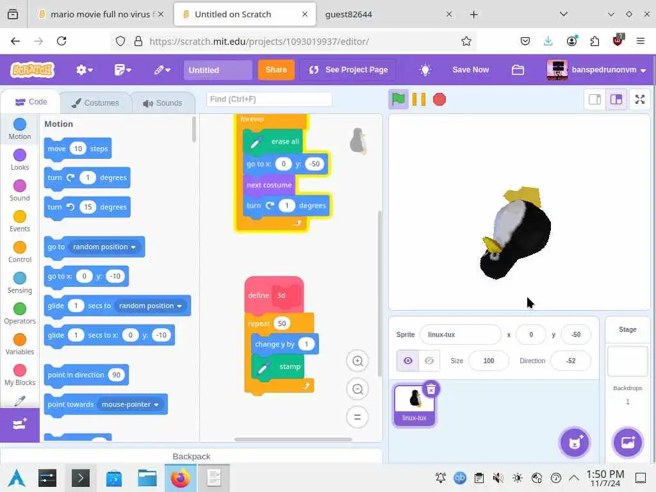Click the Sprite name field linux-tux
This screenshot has height=492, width=656.
(460, 334)
